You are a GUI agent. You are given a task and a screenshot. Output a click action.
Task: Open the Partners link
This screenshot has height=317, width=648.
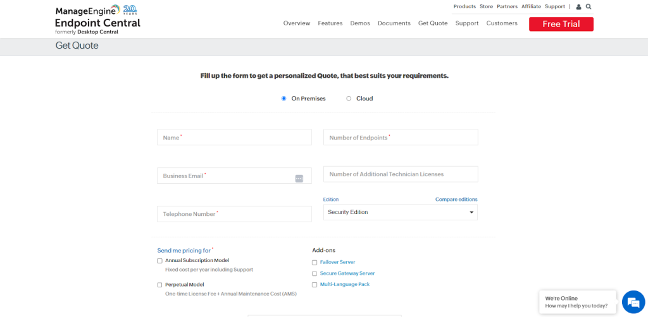click(x=507, y=6)
